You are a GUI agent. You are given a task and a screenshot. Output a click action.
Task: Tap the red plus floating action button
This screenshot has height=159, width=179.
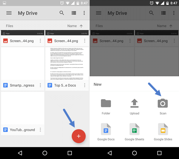[78, 136]
